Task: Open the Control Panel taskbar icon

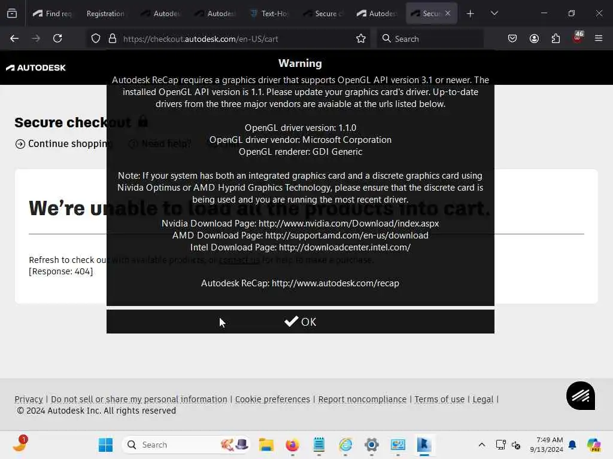Action: (398, 445)
